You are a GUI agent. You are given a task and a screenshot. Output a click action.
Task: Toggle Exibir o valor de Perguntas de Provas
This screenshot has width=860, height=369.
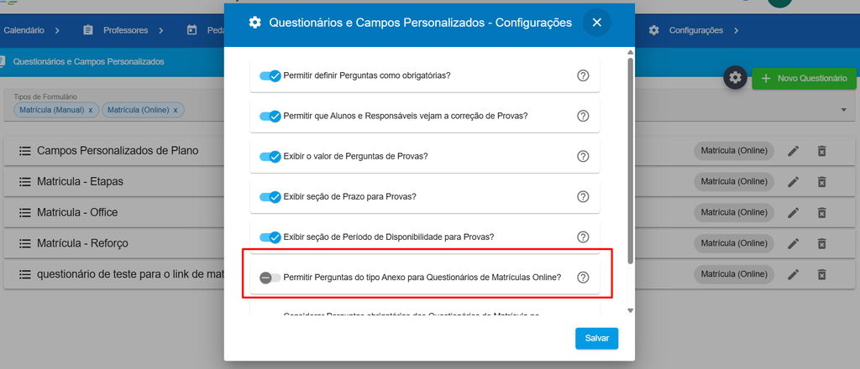270,156
